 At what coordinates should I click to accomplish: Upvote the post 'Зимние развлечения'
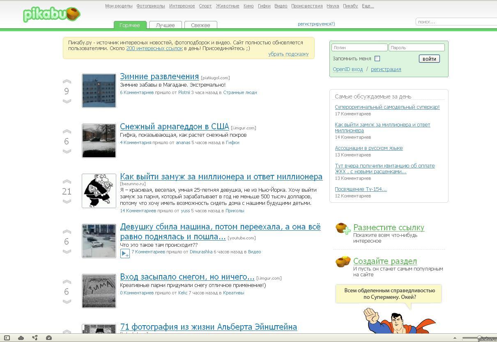coord(67,82)
